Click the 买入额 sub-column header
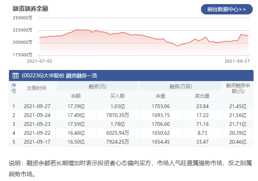The width and height of the screenshot is (258, 181). 118,96
